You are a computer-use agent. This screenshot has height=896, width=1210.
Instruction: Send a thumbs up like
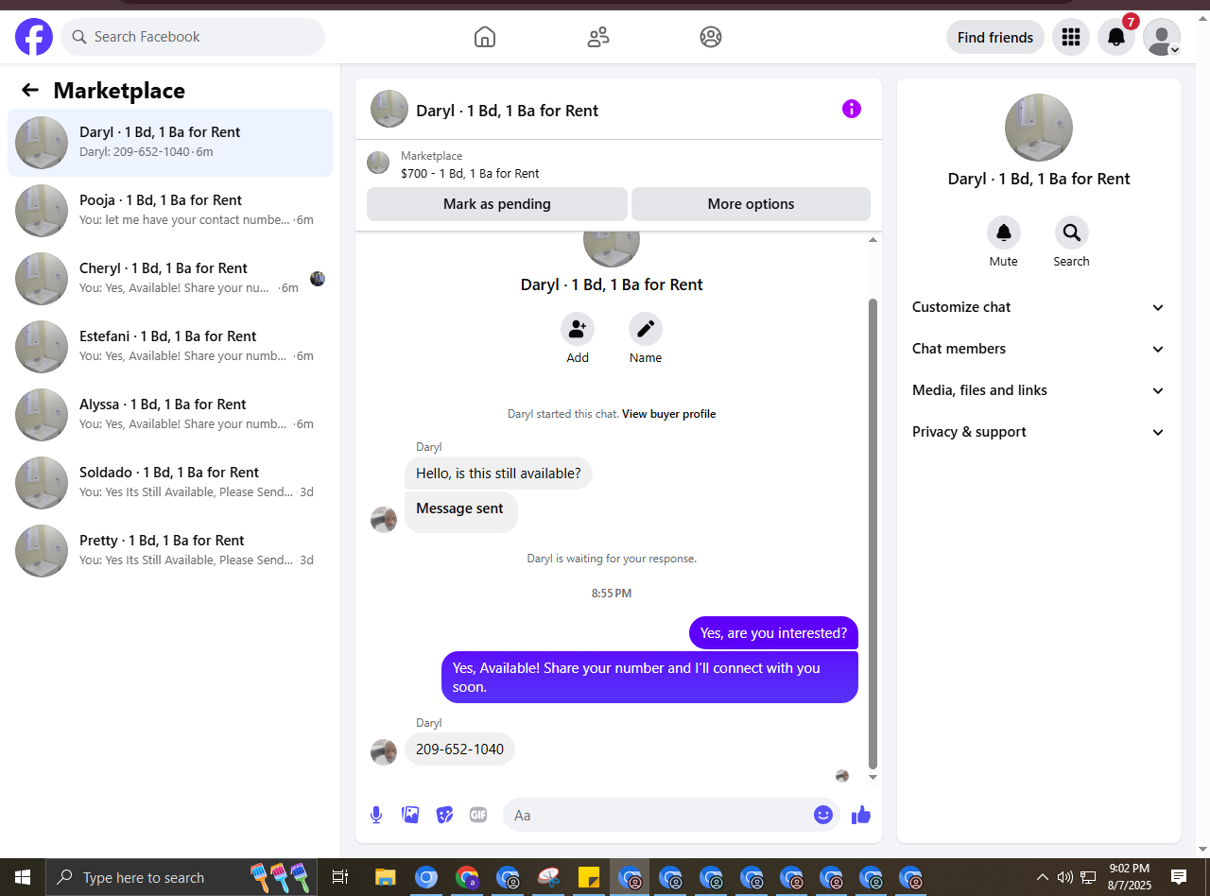pos(861,815)
